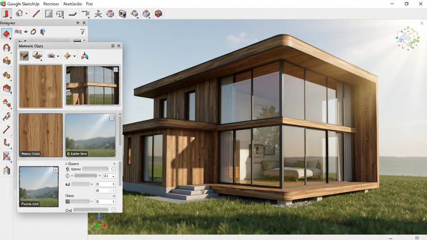Click the red and blue paint icon in the Materials dialog
Viewport: 427px width, 240px height.
(85, 56)
